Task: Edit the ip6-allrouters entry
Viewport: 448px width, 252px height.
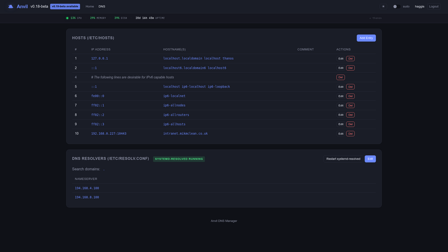Action: click(340, 115)
